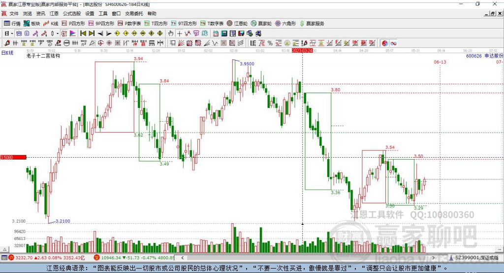This screenshot has width=504, height=273.
Task: Open the 帮助 menu
Action: 152,13
